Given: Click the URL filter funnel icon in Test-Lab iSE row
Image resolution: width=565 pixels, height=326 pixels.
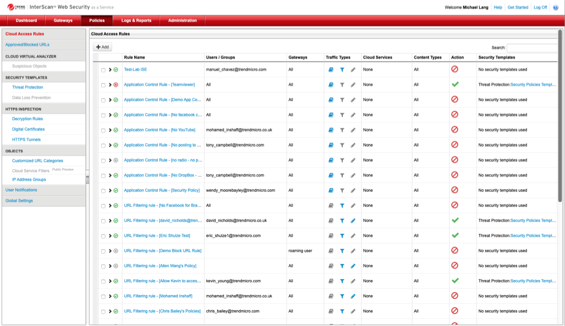Looking at the screenshot, I should [342, 70].
